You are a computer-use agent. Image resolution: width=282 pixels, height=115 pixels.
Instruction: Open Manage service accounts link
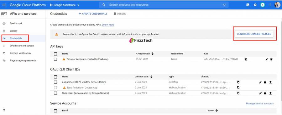click(x=260, y=103)
